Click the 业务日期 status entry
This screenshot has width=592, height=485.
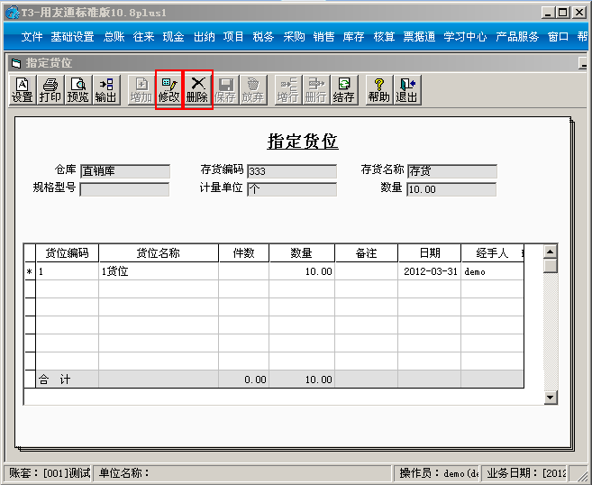pos(524,473)
